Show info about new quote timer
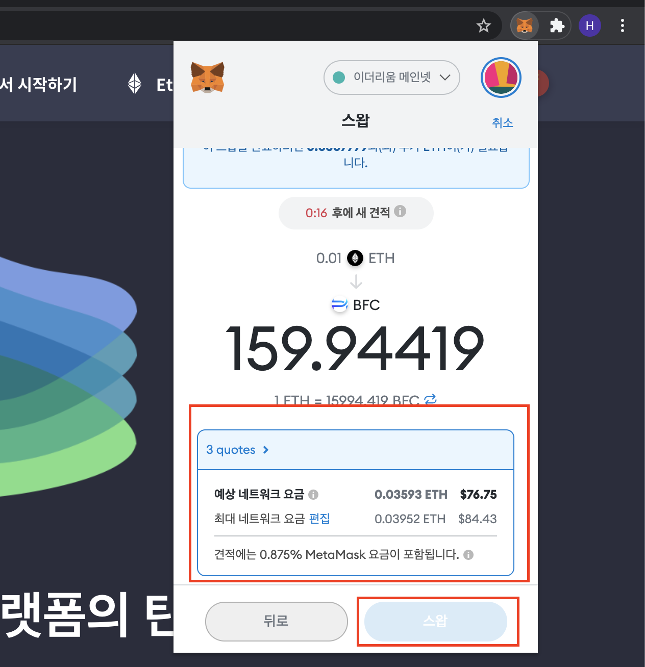This screenshot has width=645, height=667. pos(401,211)
